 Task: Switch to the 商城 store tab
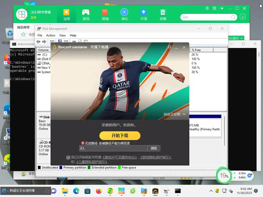[x=105, y=15]
